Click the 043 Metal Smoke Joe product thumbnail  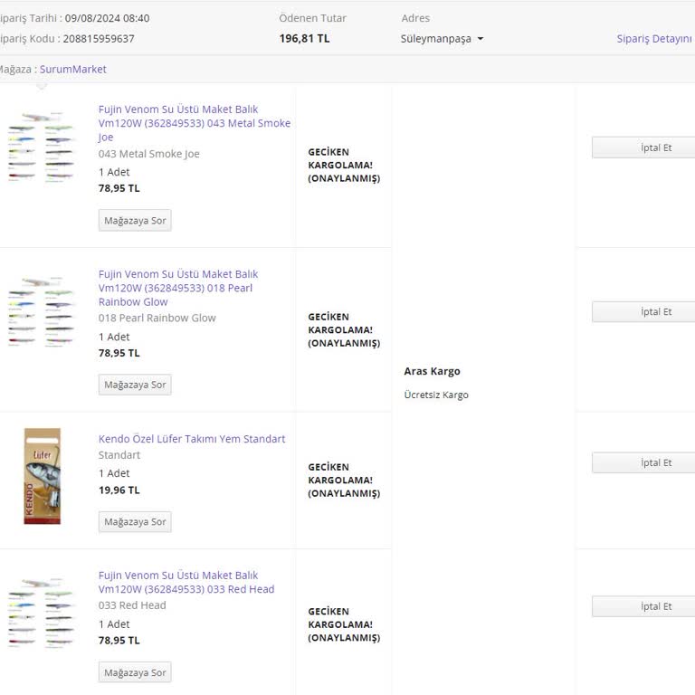pos(40,148)
